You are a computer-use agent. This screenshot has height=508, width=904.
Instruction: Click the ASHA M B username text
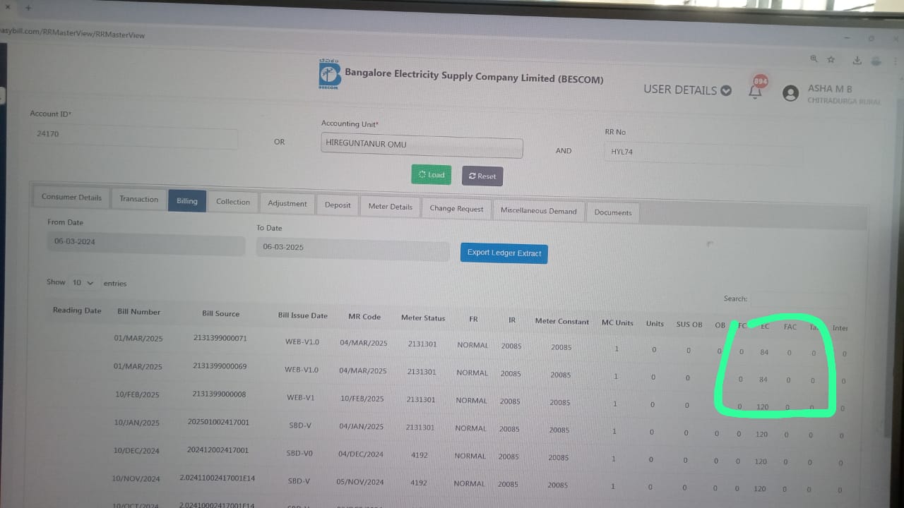[x=829, y=89]
